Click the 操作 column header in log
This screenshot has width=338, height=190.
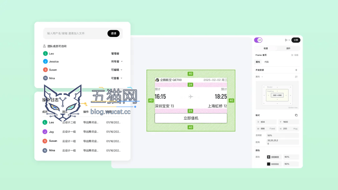point(86,112)
